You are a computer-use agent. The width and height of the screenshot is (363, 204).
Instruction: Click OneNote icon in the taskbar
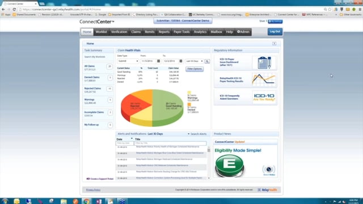(x=99, y=201)
